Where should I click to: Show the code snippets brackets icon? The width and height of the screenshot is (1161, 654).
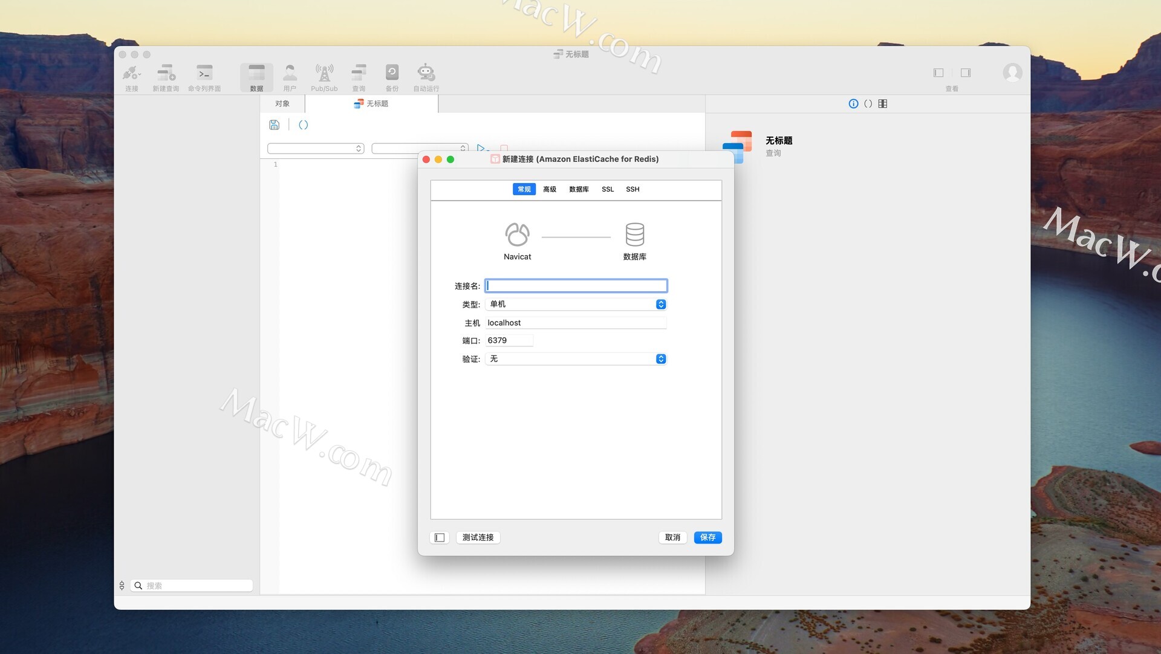tap(868, 103)
